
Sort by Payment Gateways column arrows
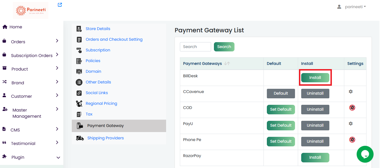227,63
